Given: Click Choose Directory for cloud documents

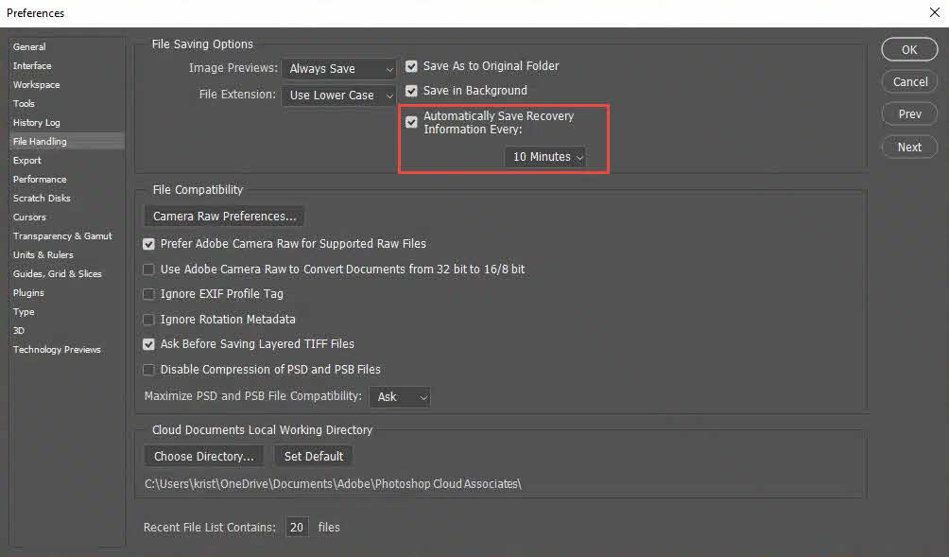Looking at the screenshot, I should [x=203, y=456].
